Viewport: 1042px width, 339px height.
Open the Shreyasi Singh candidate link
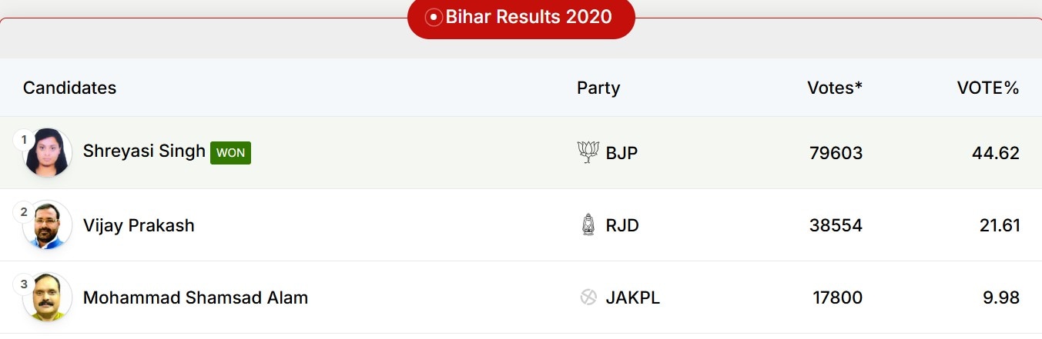click(x=144, y=152)
